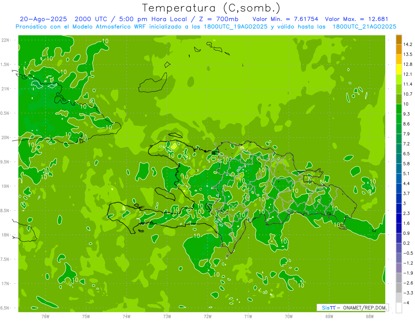The width and height of the screenshot is (415, 321).
Task: Click the "13.5" colorbar value
Action: coord(408,54)
